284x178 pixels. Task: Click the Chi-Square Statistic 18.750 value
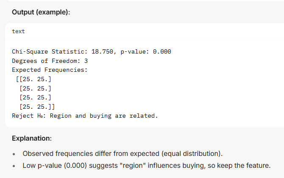click(102, 52)
